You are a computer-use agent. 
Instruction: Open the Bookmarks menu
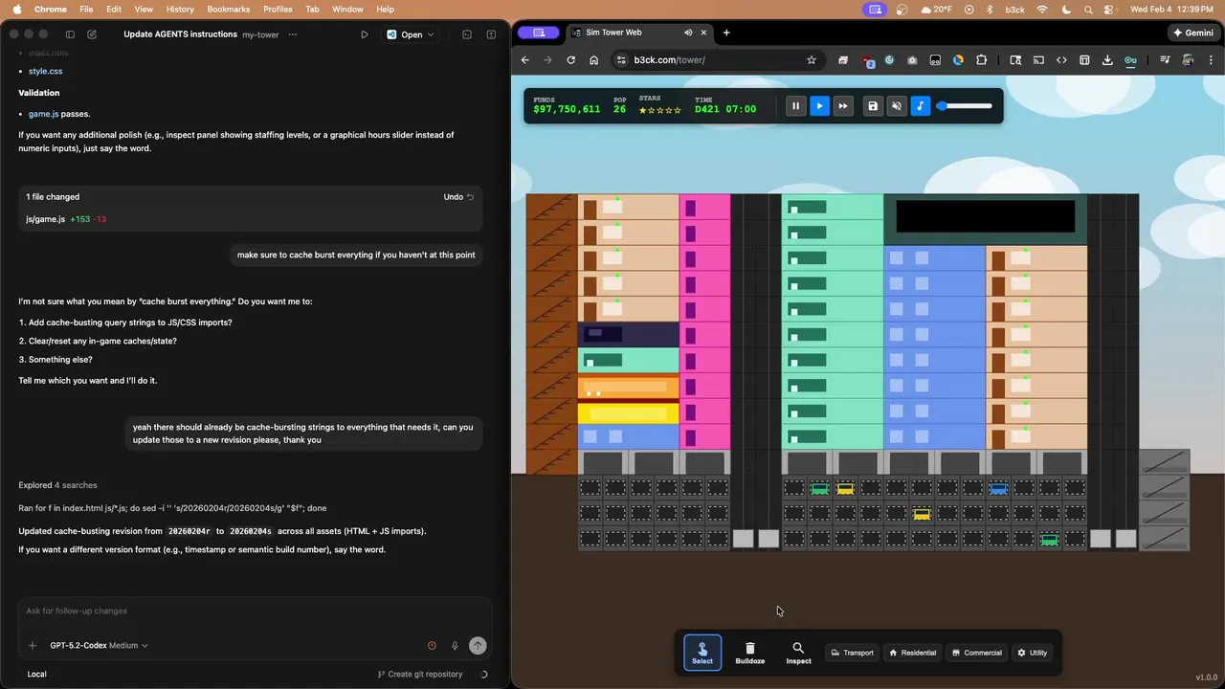[x=229, y=9]
